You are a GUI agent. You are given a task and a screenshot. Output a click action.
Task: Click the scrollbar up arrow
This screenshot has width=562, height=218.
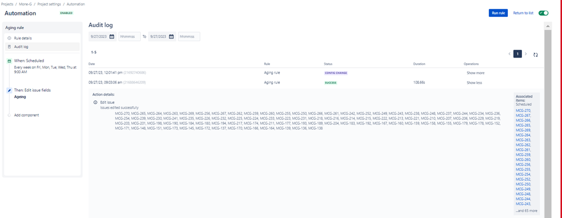click(547, 26)
